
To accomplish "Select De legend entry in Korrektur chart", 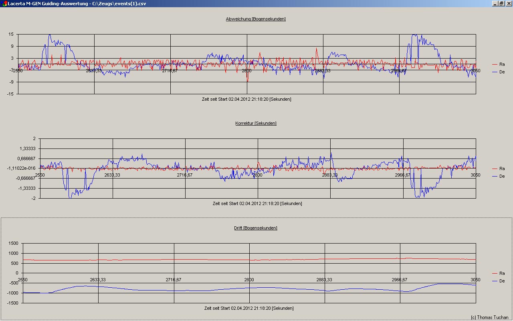I will click(502, 176).
